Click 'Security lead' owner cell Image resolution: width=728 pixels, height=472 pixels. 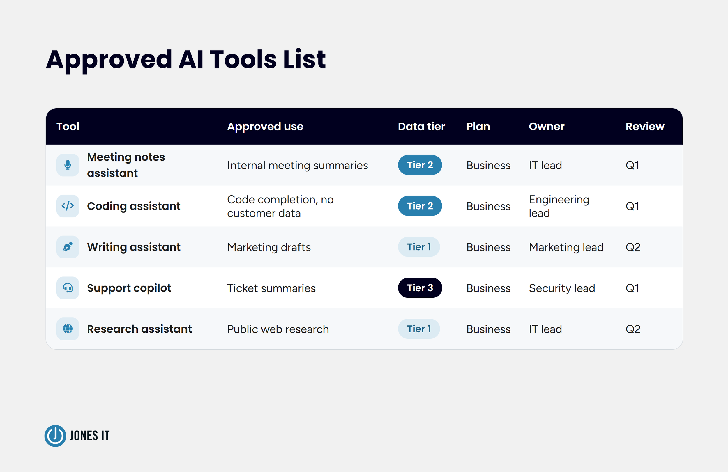pos(562,288)
